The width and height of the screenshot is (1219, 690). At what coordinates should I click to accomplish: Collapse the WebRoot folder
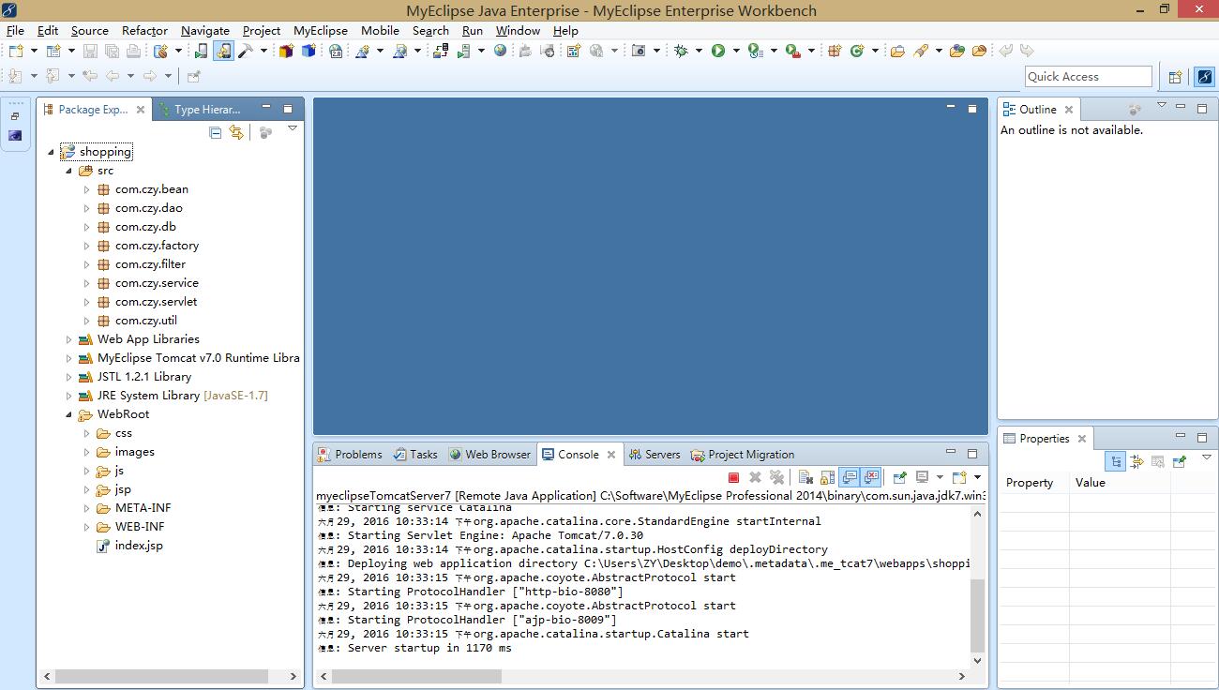point(68,414)
